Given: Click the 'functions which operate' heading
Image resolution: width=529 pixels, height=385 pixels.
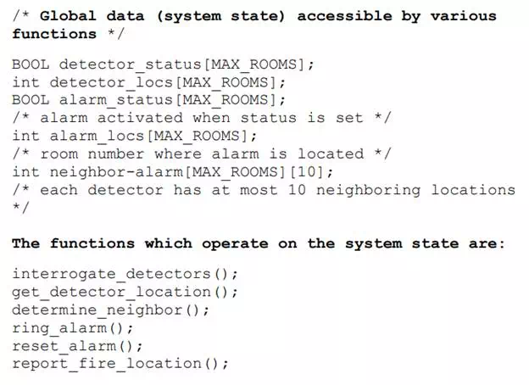Looking at the screenshot, I should click(258, 243).
